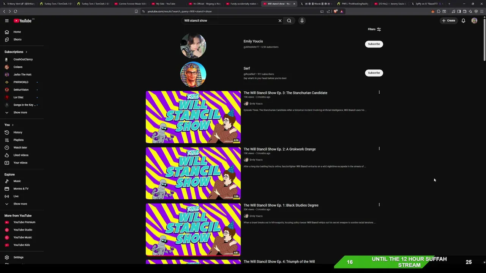The width and height of the screenshot is (486, 273).
Task: Browse Movies & TV under Explore
Action: click(22, 189)
